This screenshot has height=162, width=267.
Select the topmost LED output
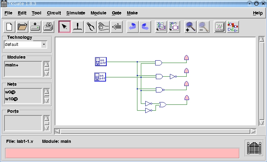pyautogui.click(x=186, y=58)
